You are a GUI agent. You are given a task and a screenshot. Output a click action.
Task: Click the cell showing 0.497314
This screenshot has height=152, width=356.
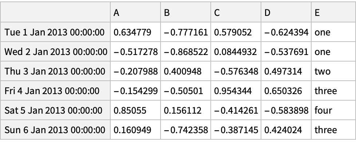[x=286, y=71]
